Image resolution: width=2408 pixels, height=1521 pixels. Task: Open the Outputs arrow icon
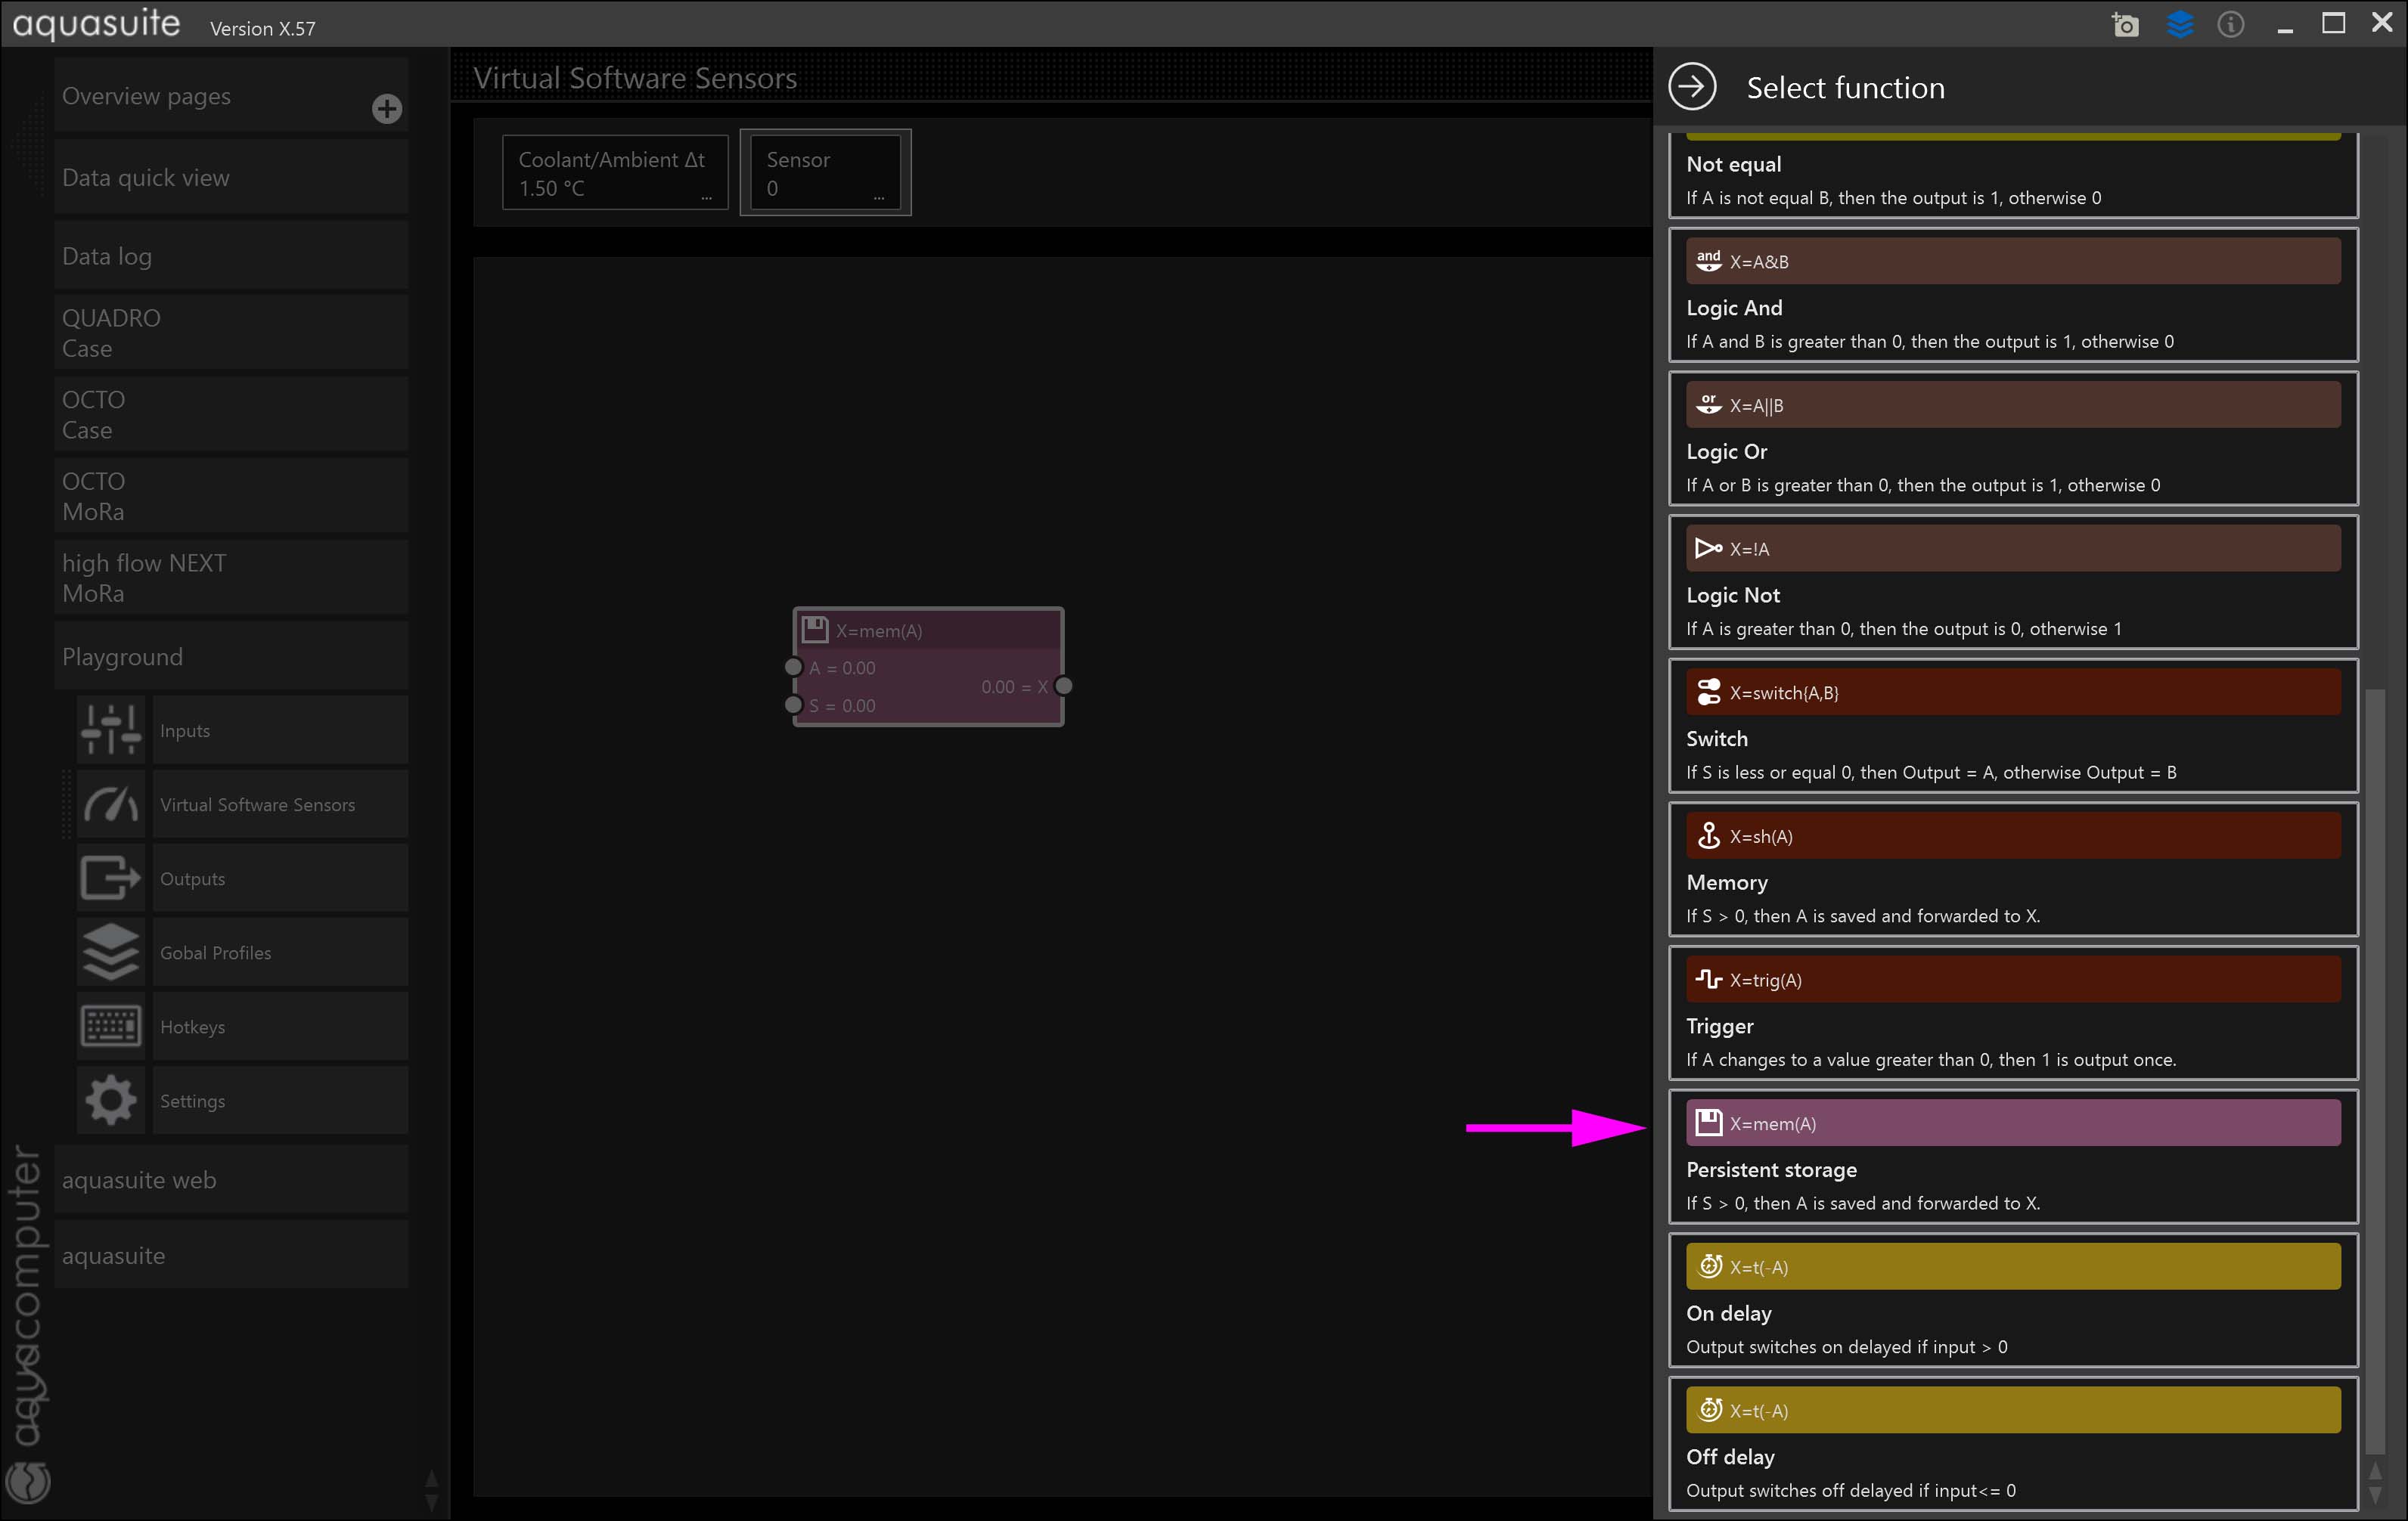pyautogui.click(x=110, y=878)
